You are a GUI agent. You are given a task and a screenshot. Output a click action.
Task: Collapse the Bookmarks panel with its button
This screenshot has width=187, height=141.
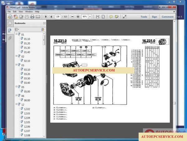click(44, 23)
